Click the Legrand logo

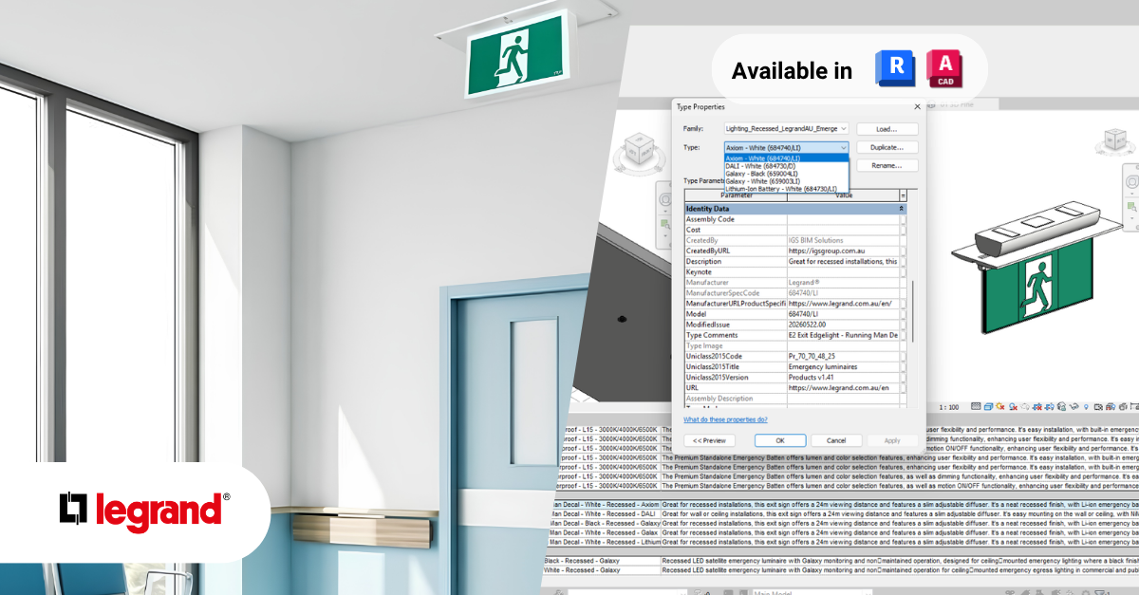coord(145,511)
